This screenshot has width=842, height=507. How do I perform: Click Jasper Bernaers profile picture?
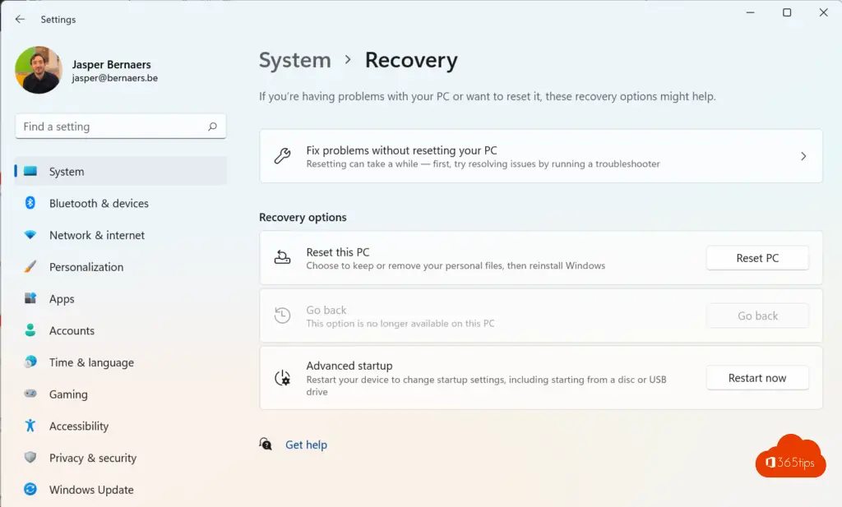click(x=39, y=70)
